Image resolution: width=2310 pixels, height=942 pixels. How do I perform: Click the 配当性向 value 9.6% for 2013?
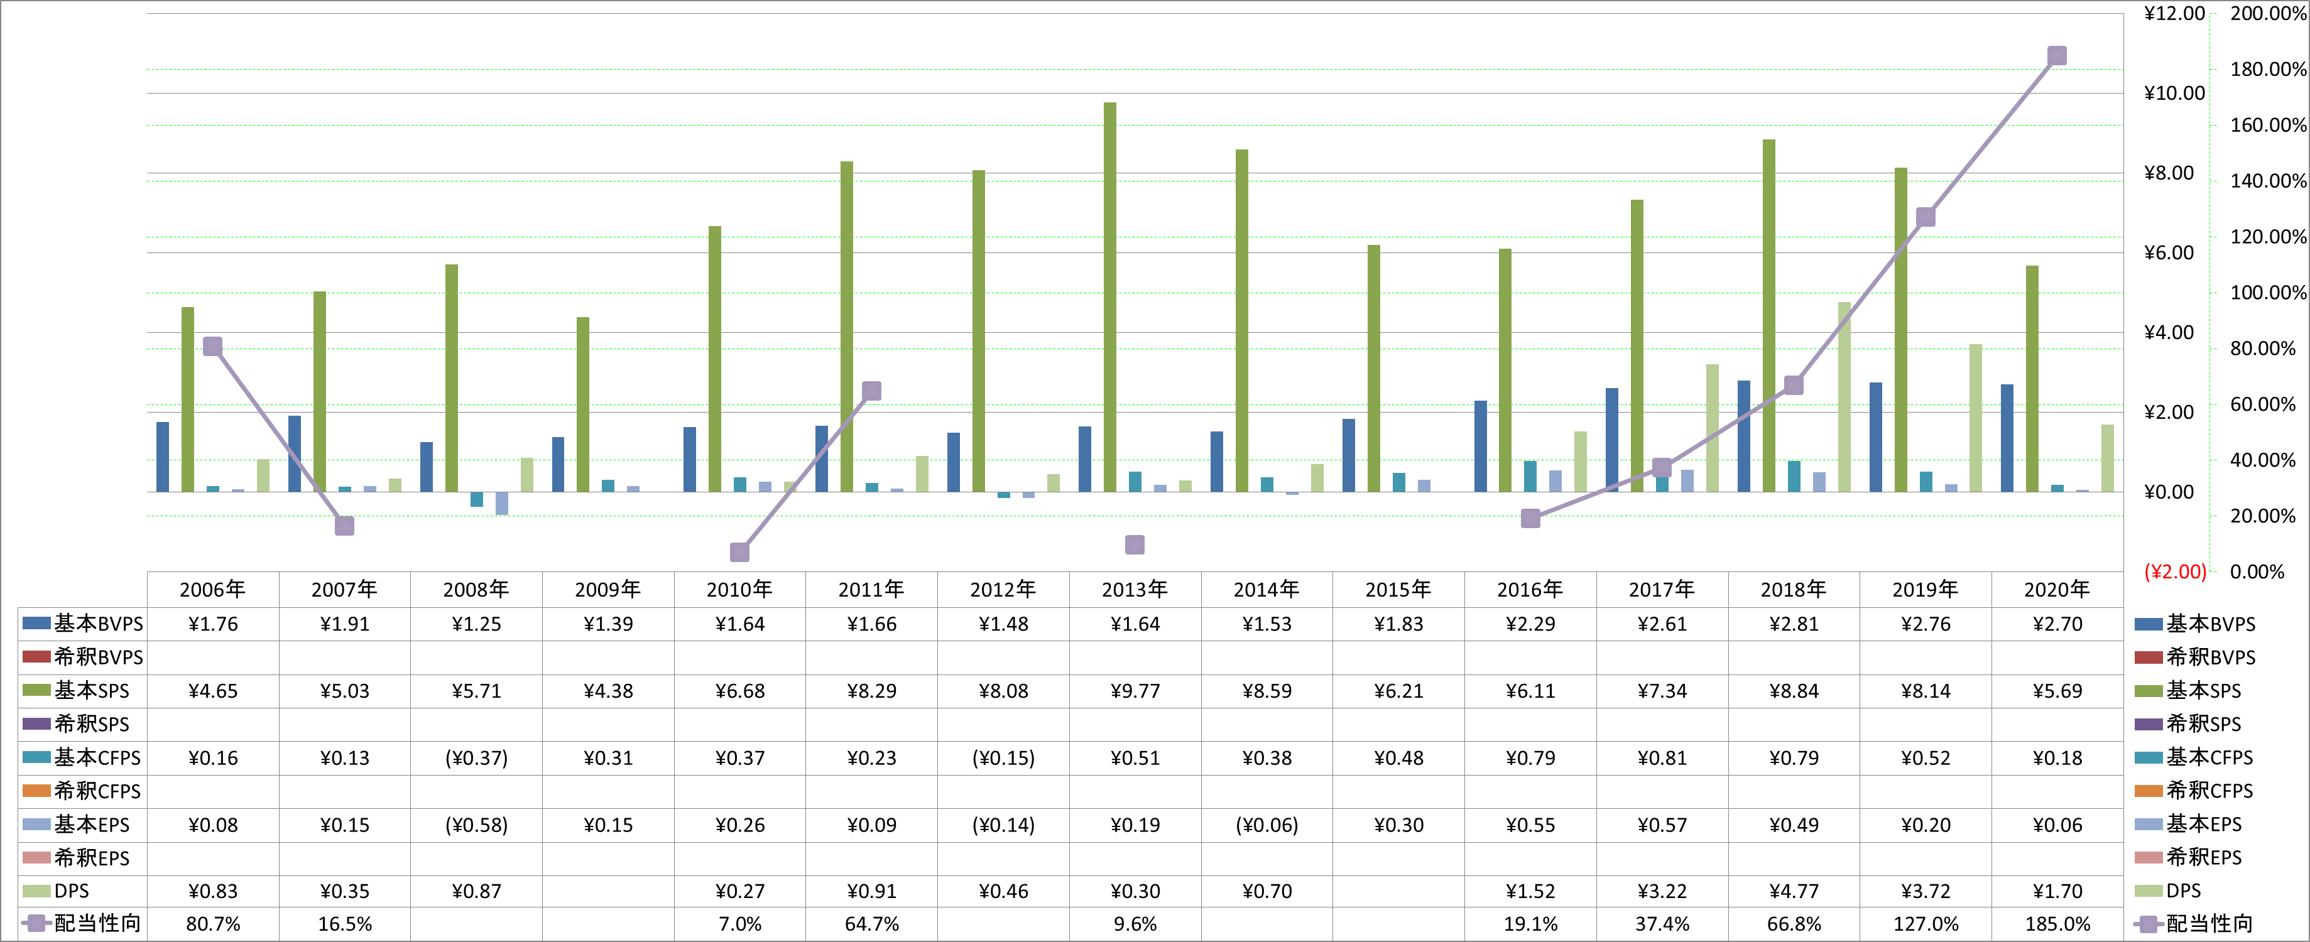coord(1135,924)
